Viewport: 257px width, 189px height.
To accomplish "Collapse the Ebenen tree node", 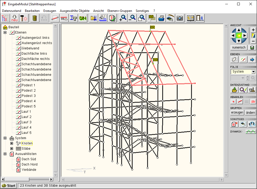I will click(5, 32).
